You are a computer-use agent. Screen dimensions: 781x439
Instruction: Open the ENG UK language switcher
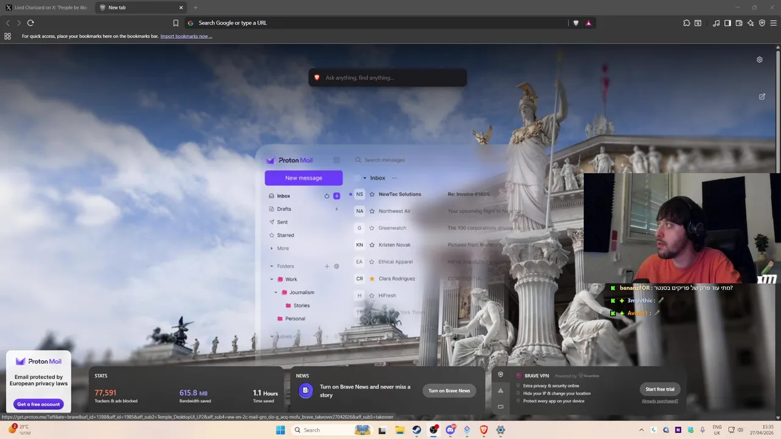point(717,430)
